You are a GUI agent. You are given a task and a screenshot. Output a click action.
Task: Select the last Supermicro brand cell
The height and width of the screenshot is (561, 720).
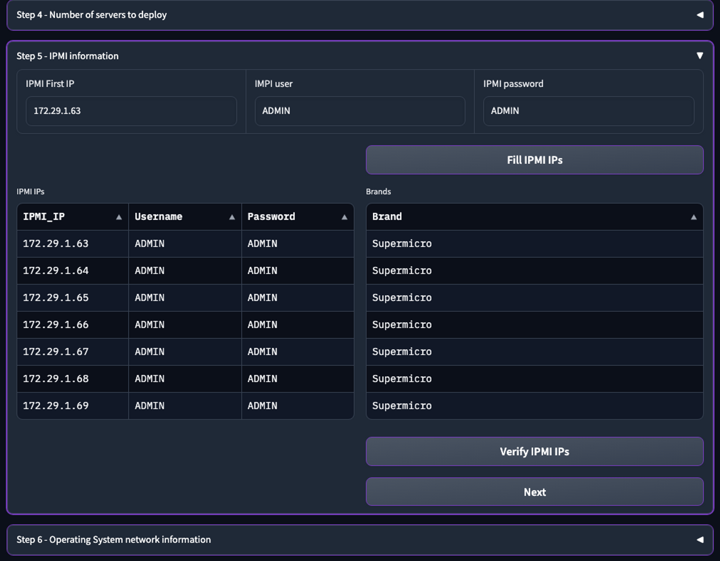(x=534, y=406)
